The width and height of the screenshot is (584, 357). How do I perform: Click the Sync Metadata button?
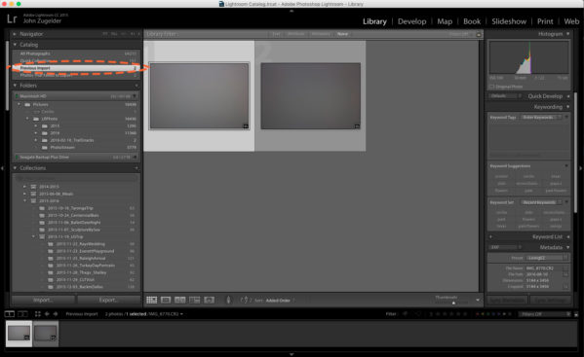click(x=507, y=300)
